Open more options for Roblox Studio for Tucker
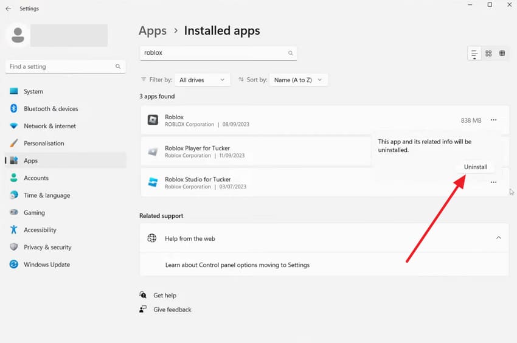The width and height of the screenshot is (517, 343). [x=493, y=182]
